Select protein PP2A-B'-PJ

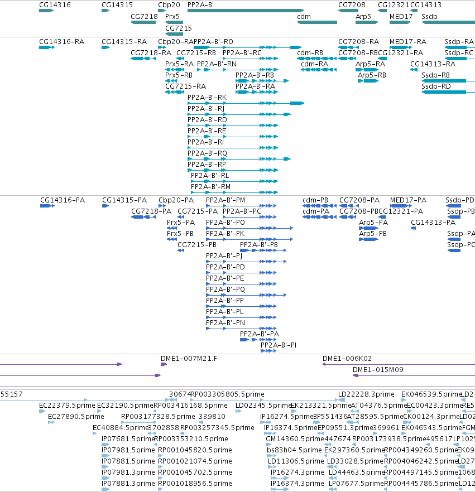tap(247, 262)
